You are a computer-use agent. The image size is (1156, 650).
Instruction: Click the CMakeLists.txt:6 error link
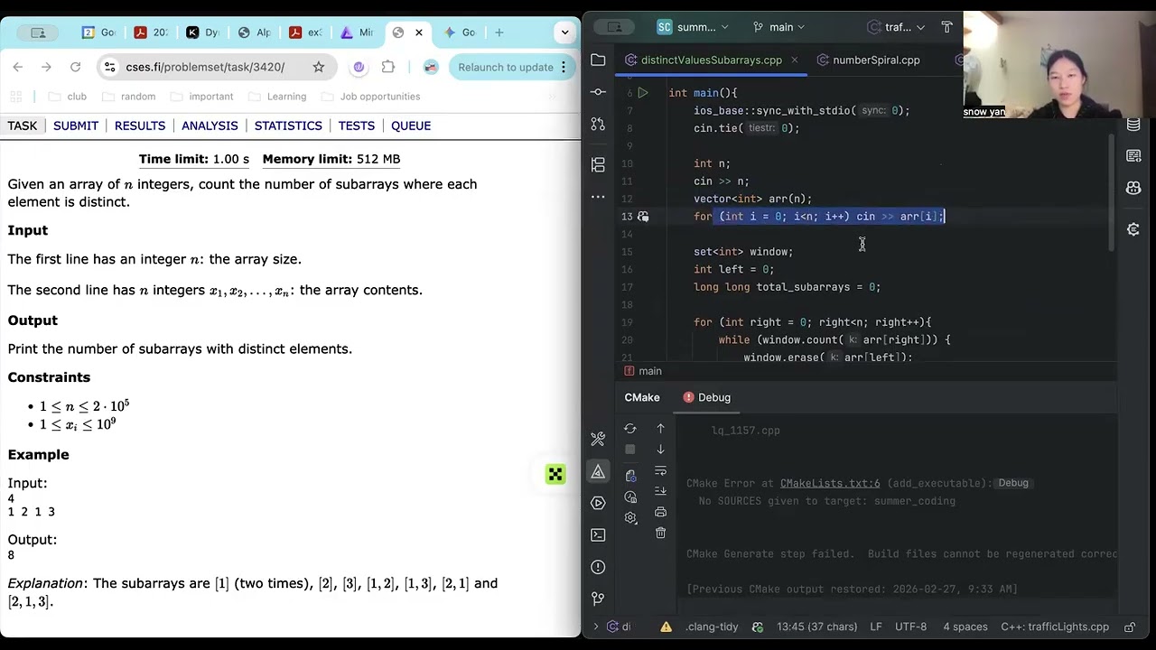pyautogui.click(x=829, y=483)
